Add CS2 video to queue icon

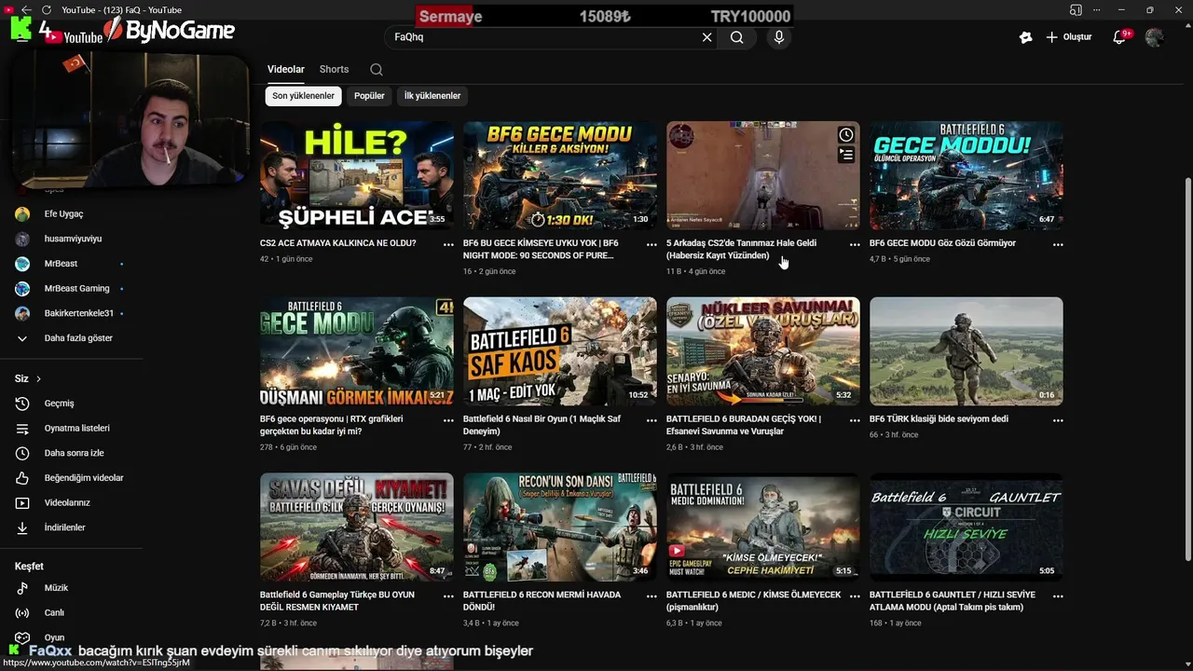tap(845, 156)
